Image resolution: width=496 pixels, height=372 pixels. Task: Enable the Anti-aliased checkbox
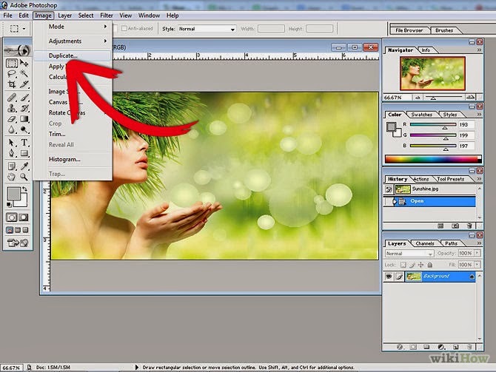[124, 28]
